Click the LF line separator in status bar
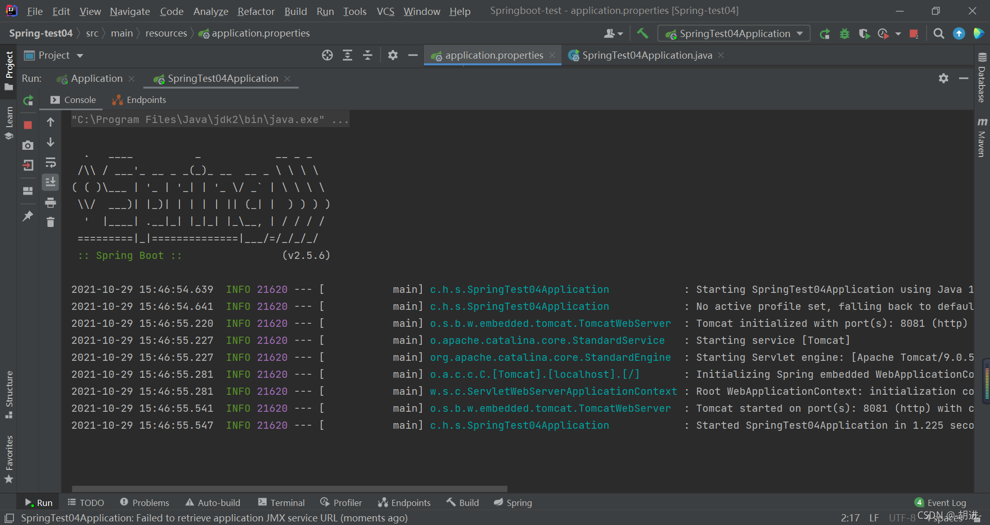Viewport: 990px width, 525px height. pos(874,518)
